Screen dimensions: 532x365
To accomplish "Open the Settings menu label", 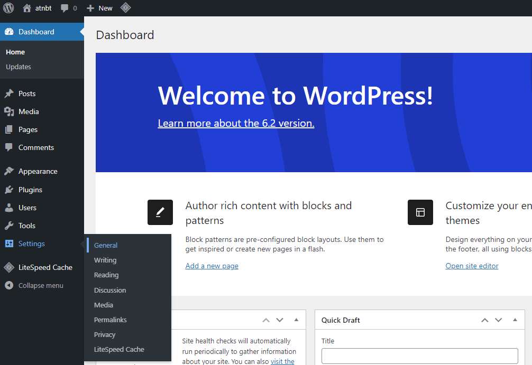I will pos(32,244).
